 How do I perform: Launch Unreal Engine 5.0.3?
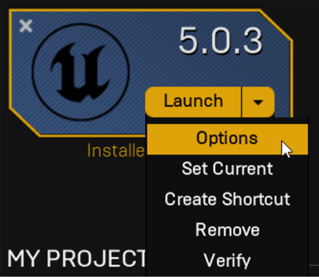[x=194, y=102]
